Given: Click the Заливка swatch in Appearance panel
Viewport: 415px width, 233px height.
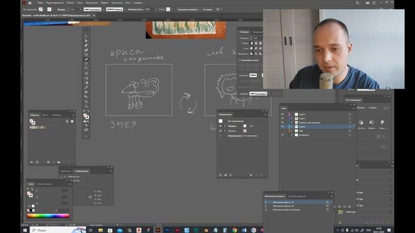Looking at the screenshot, I should [x=245, y=131].
